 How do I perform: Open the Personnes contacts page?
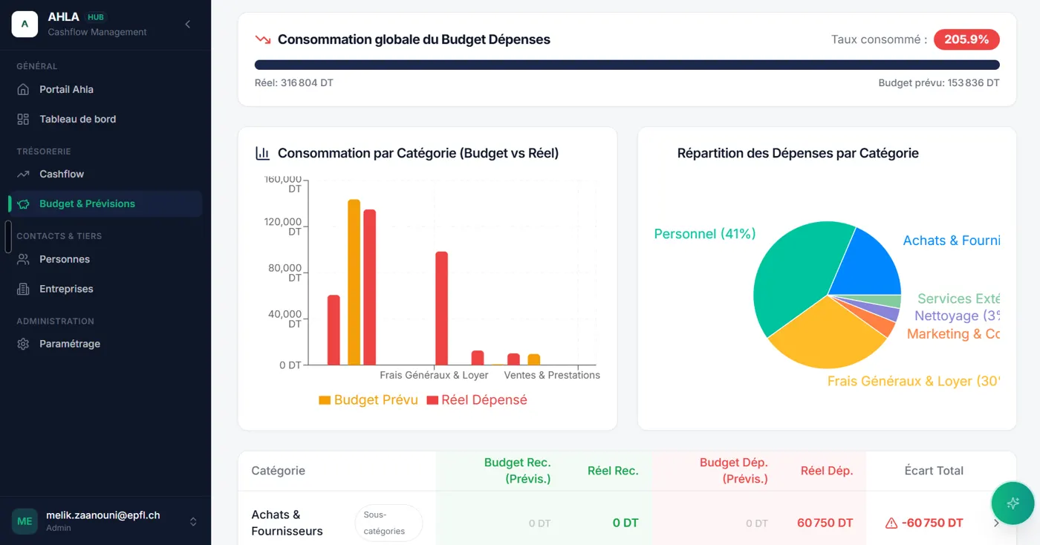coord(105,259)
